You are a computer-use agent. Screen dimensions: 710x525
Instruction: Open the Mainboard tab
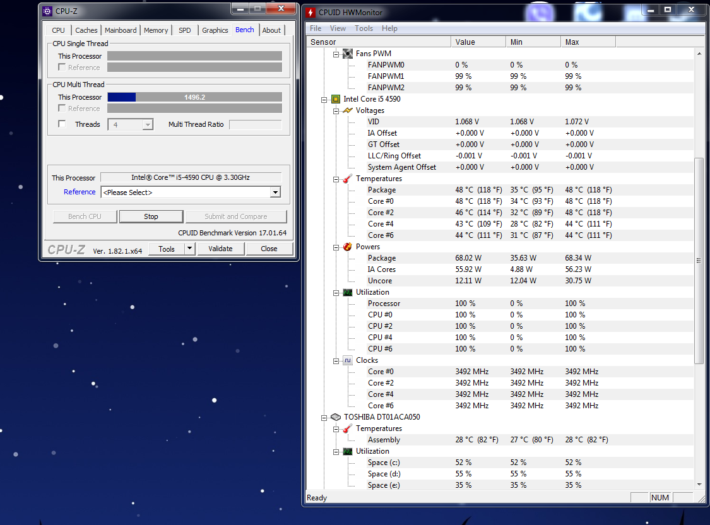click(x=121, y=30)
